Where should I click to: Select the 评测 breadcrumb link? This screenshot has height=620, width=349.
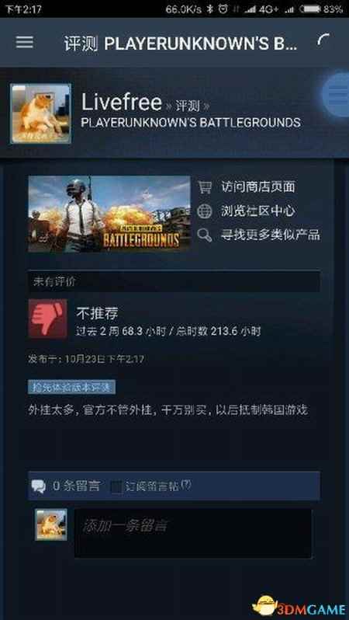188,106
